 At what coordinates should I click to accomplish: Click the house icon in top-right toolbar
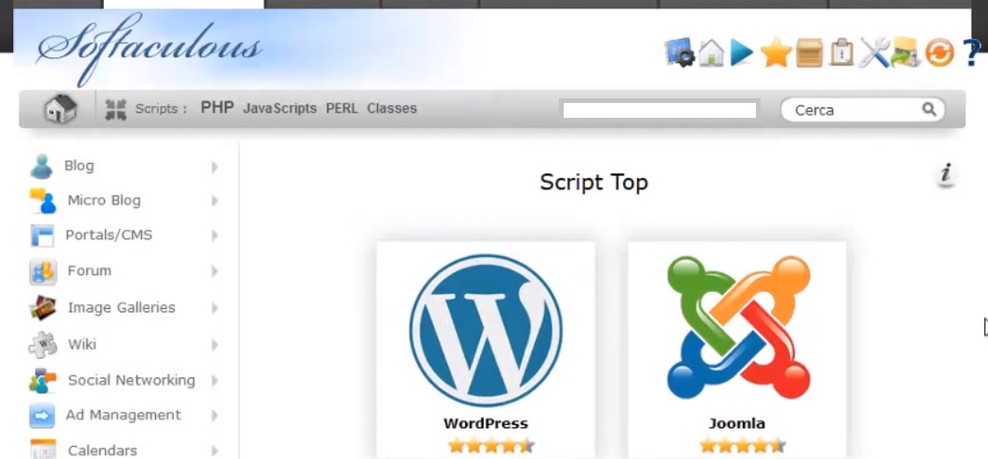(711, 53)
